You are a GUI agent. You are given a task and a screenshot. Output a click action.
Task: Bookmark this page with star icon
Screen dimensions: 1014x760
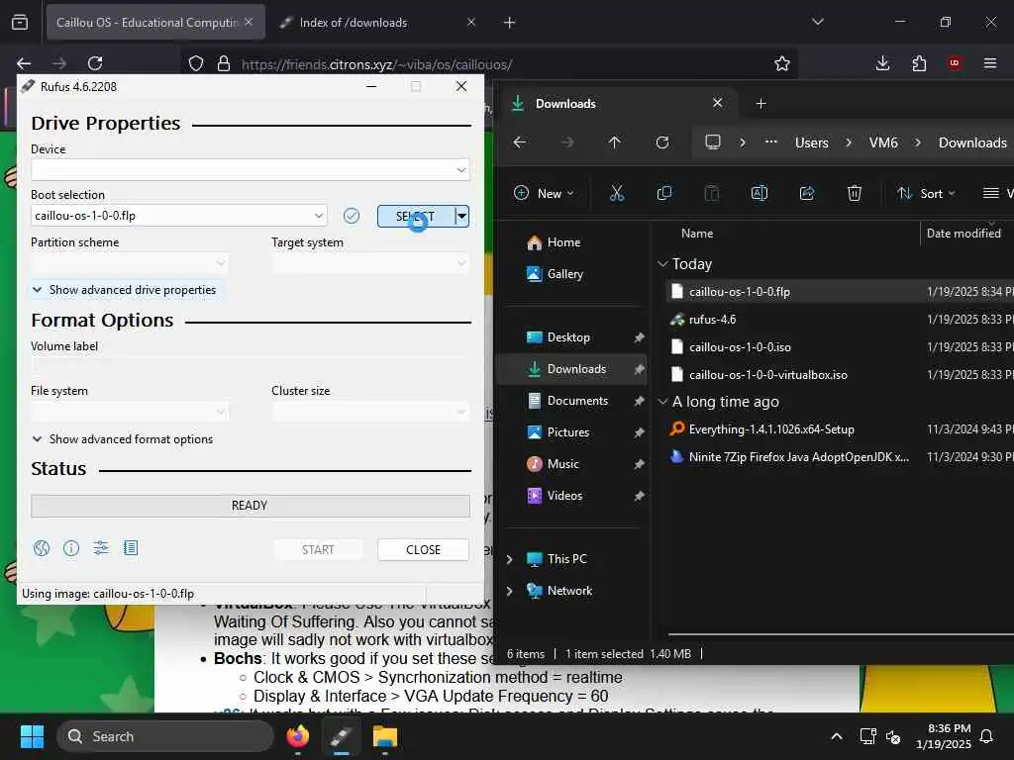click(x=782, y=63)
